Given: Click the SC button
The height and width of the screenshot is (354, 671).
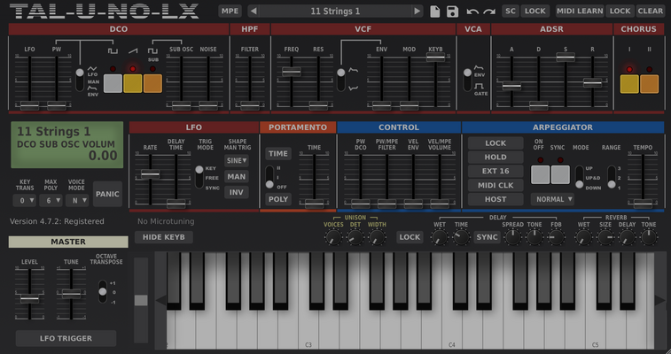Looking at the screenshot, I should (x=511, y=12).
